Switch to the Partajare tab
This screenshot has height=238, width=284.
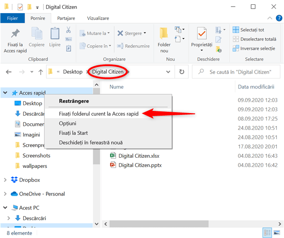tap(66, 18)
